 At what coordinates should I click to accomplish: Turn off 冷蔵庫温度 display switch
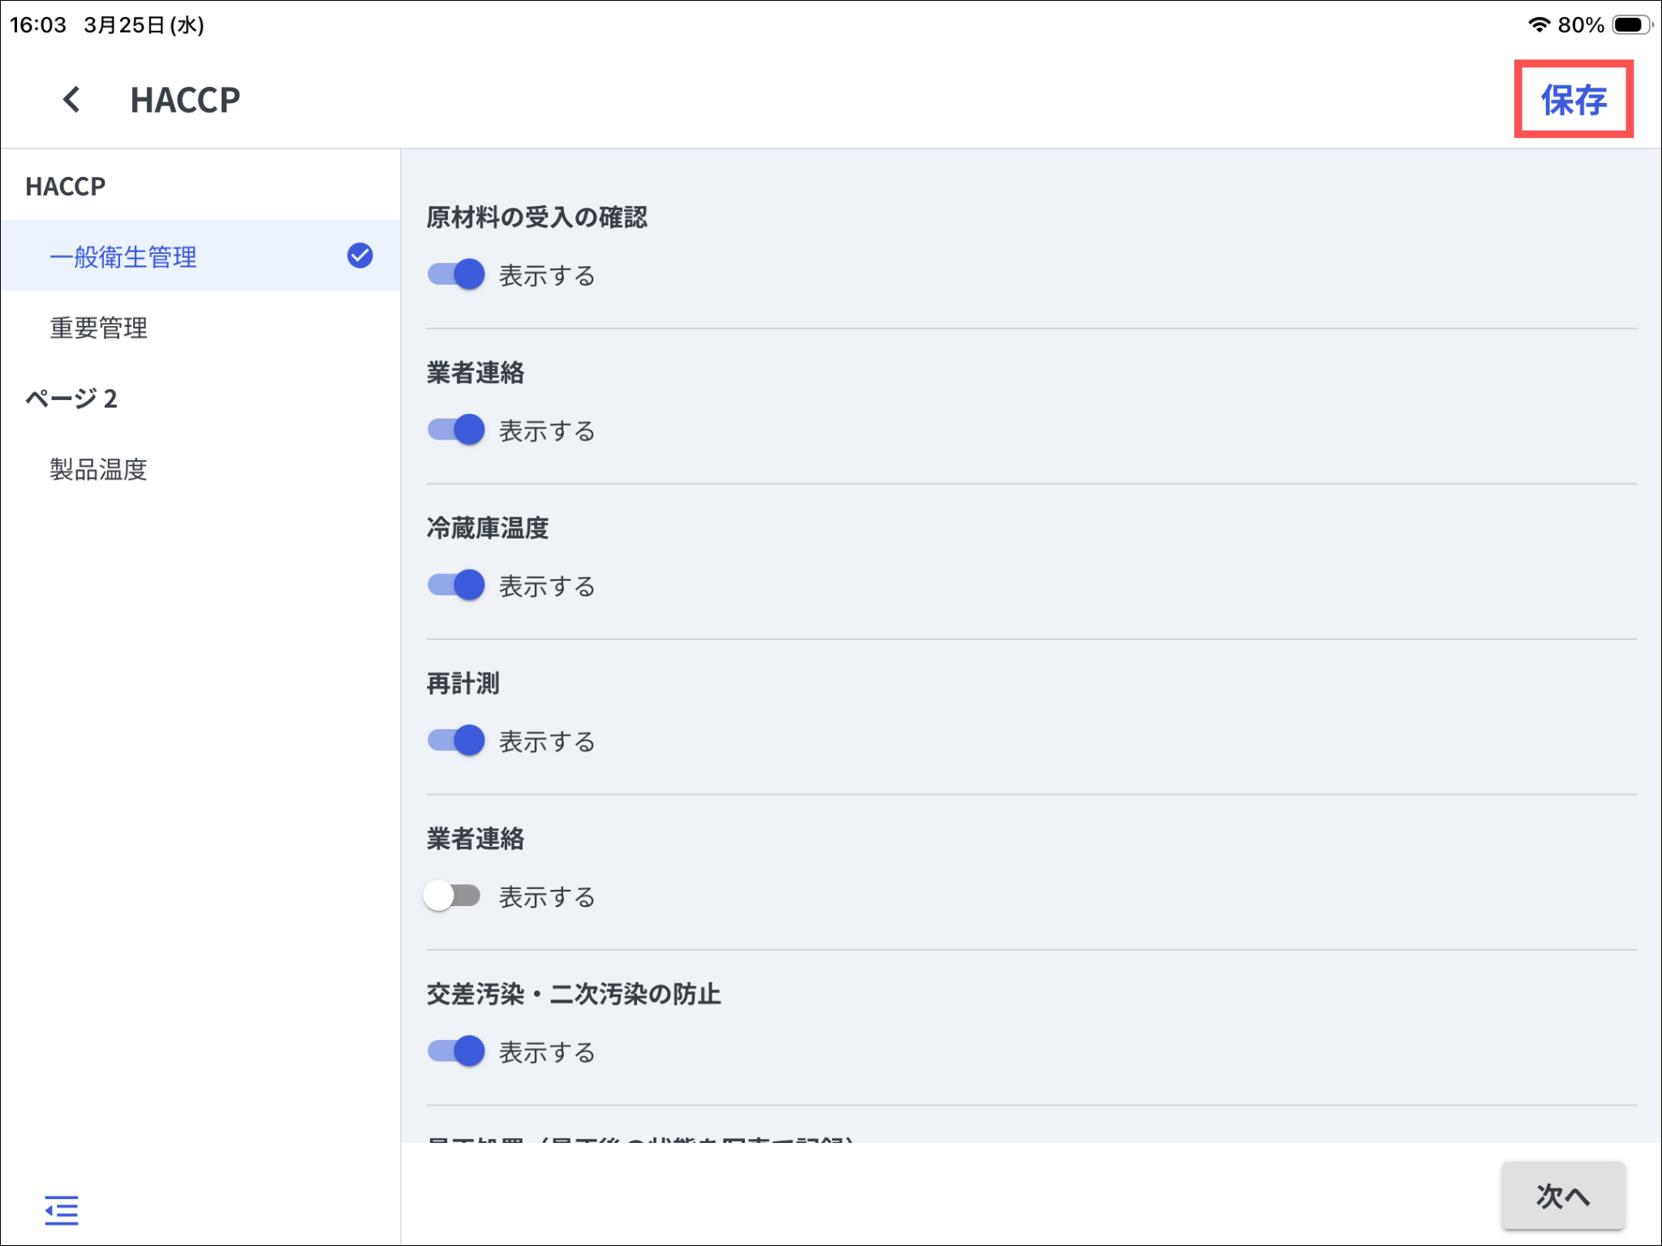click(x=456, y=585)
